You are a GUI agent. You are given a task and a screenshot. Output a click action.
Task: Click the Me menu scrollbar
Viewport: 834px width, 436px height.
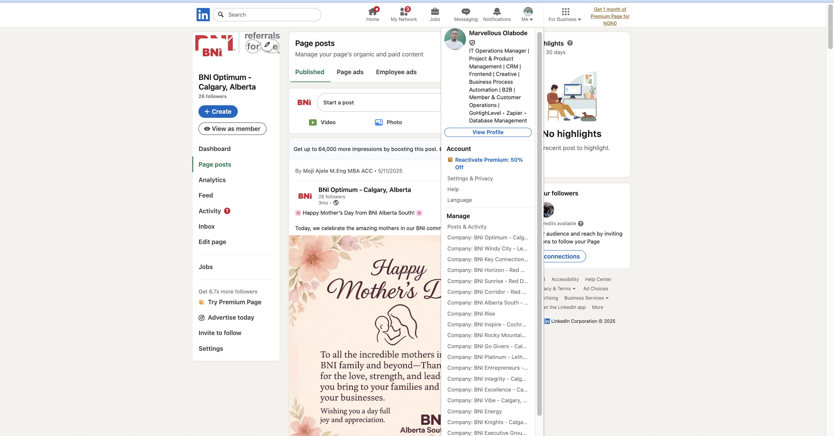[x=539, y=223]
